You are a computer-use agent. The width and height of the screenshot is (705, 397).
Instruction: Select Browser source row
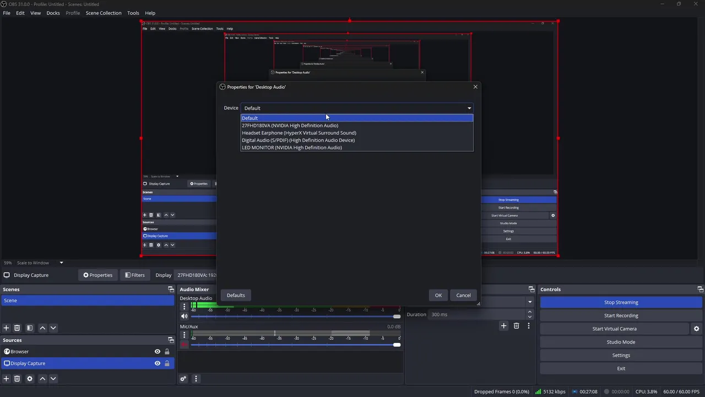(x=88, y=352)
